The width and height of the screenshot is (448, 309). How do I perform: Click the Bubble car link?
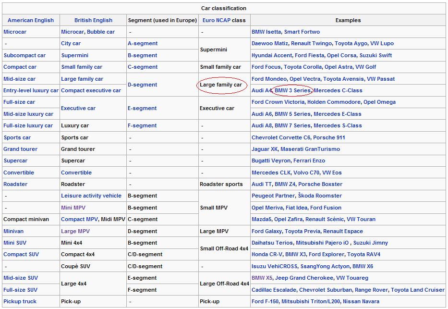pyautogui.click(x=100, y=32)
